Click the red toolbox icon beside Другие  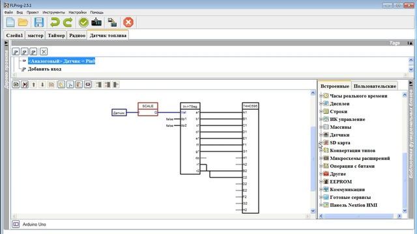[326, 174]
